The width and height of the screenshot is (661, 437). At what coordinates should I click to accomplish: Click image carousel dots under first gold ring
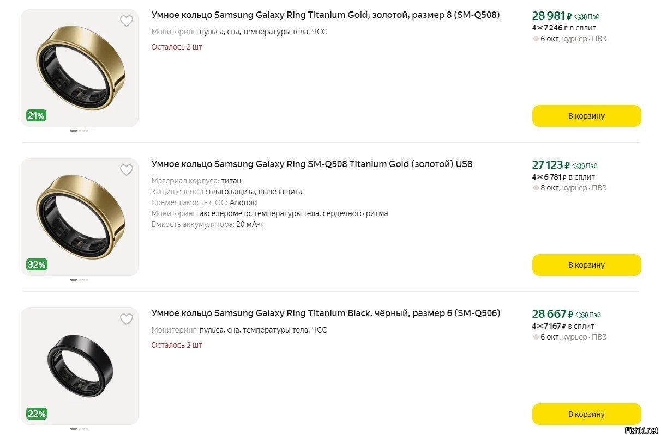click(79, 131)
